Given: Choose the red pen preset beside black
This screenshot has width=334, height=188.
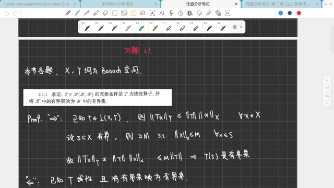Looking at the screenshot, I should tap(101, 27).
